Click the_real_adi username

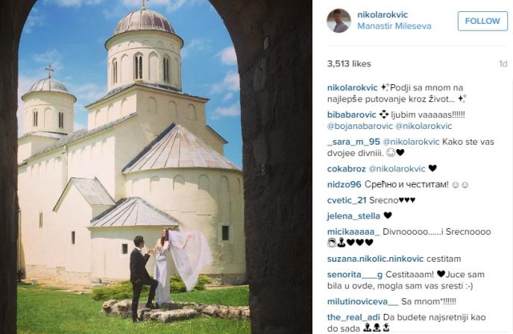353,318
